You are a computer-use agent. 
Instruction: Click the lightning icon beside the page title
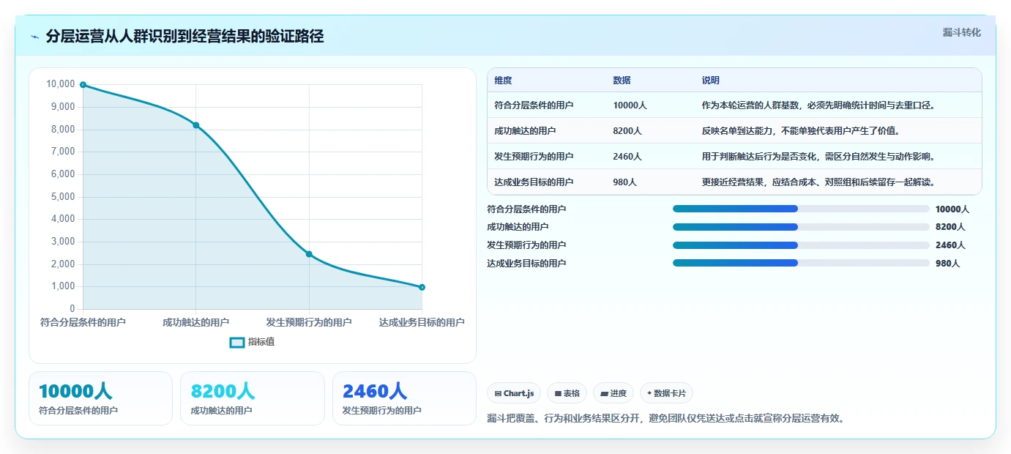(x=35, y=37)
